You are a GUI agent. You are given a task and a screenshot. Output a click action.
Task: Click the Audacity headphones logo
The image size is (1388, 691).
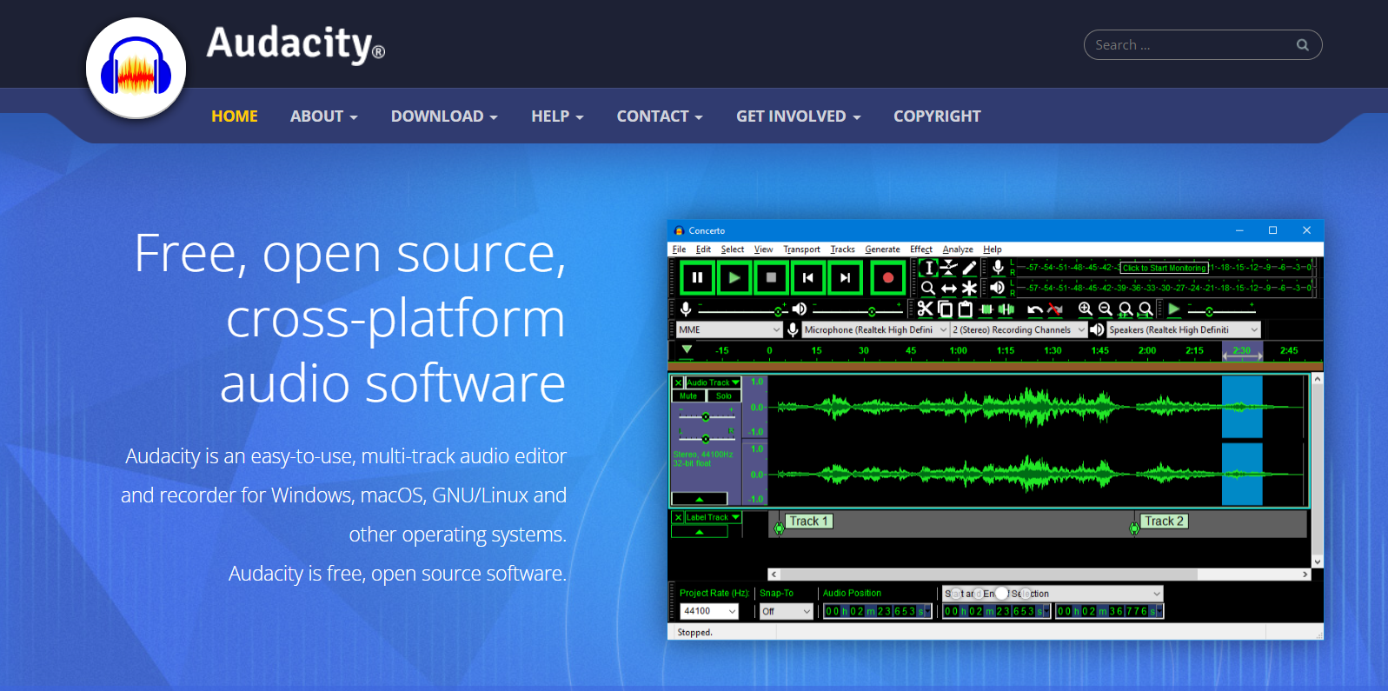click(x=136, y=68)
